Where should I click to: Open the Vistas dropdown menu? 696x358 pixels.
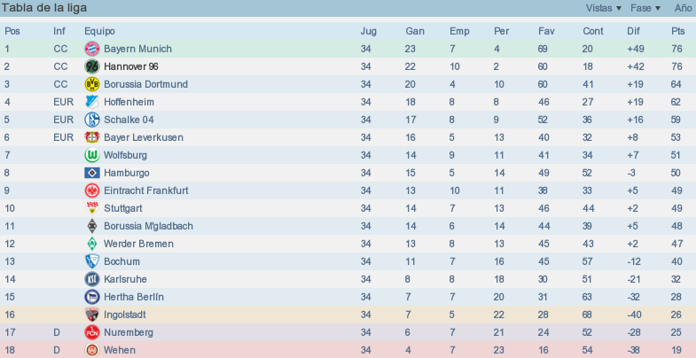pos(604,8)
